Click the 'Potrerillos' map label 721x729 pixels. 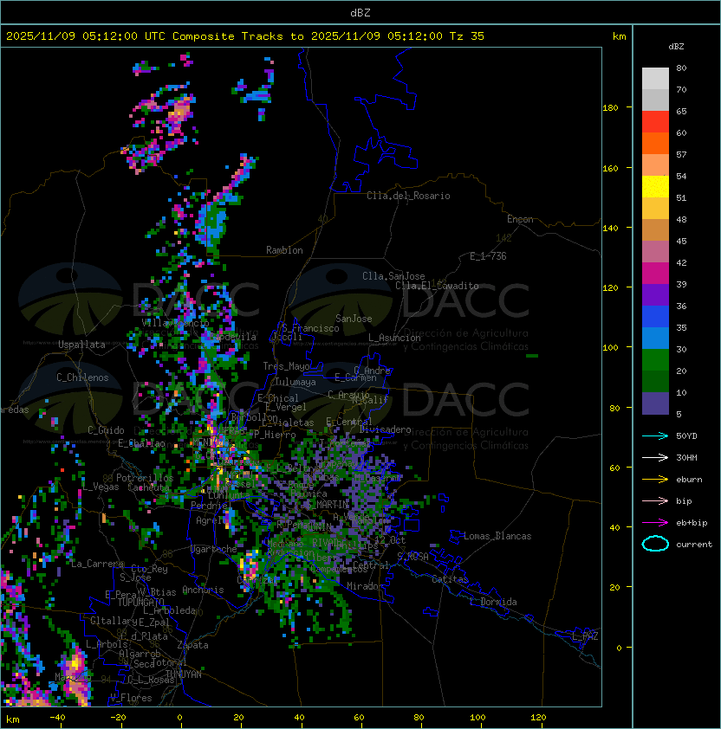(145, 478)
